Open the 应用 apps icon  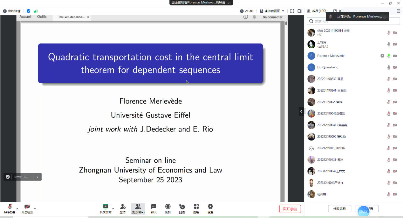[x=196, y=208]
